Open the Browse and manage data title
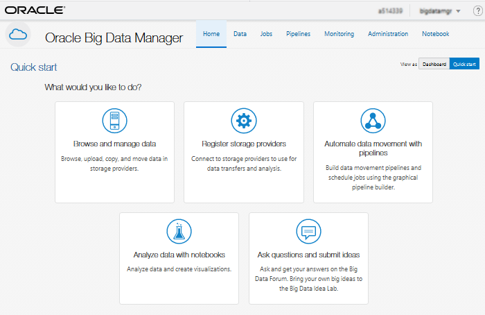The image size is (485, 315). [114, 144]
